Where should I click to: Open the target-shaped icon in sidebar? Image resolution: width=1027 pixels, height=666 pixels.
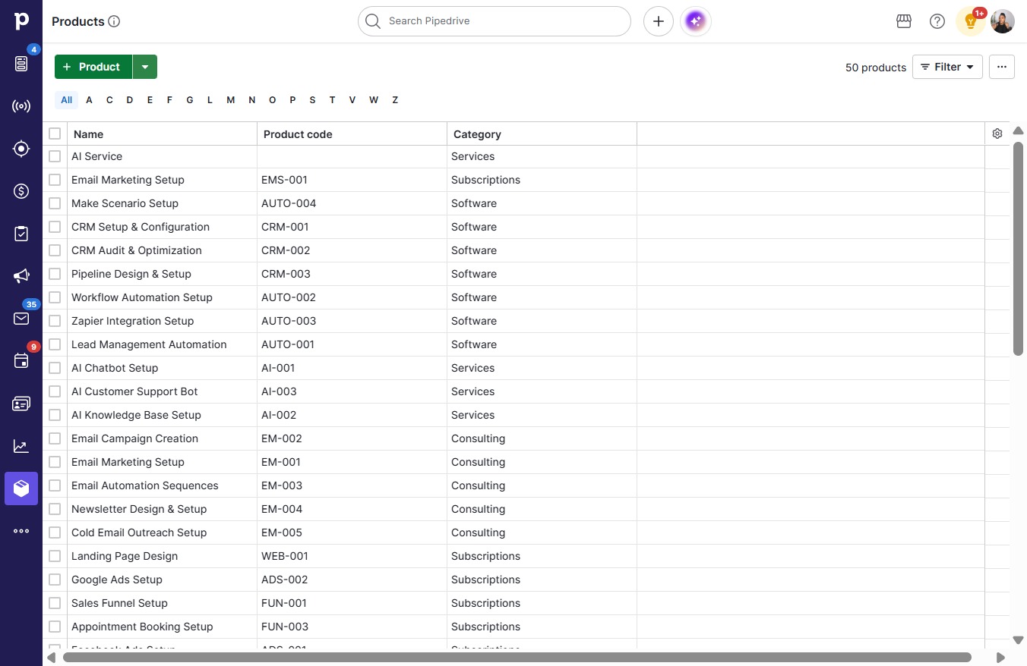21,149
